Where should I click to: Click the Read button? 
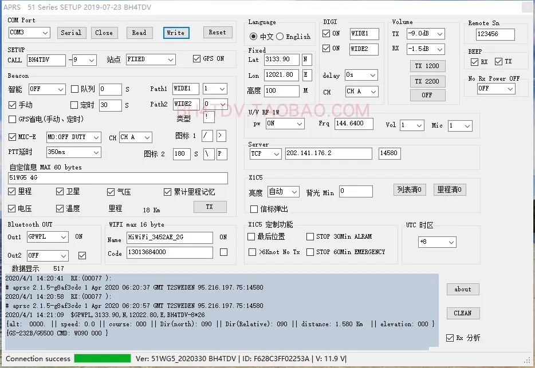(139, 33)
